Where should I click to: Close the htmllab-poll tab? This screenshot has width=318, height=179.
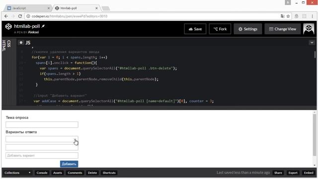(x=96, y=8)
